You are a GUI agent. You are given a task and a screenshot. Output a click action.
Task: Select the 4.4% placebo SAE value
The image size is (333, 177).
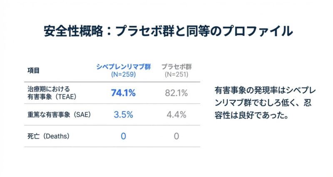(176, 115)
